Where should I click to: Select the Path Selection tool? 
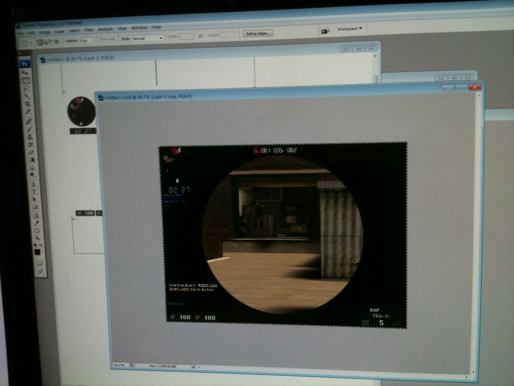(x=35, y=200)
